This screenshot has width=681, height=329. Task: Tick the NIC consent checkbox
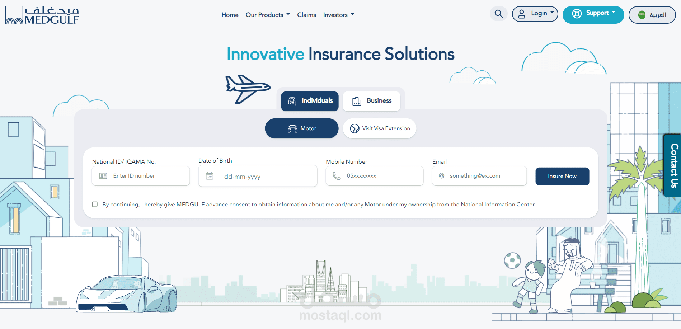point(95,204)
